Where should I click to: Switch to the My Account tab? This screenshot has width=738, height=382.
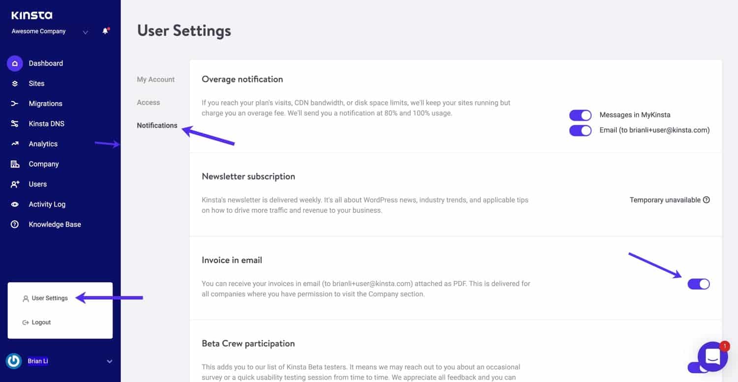155,80
